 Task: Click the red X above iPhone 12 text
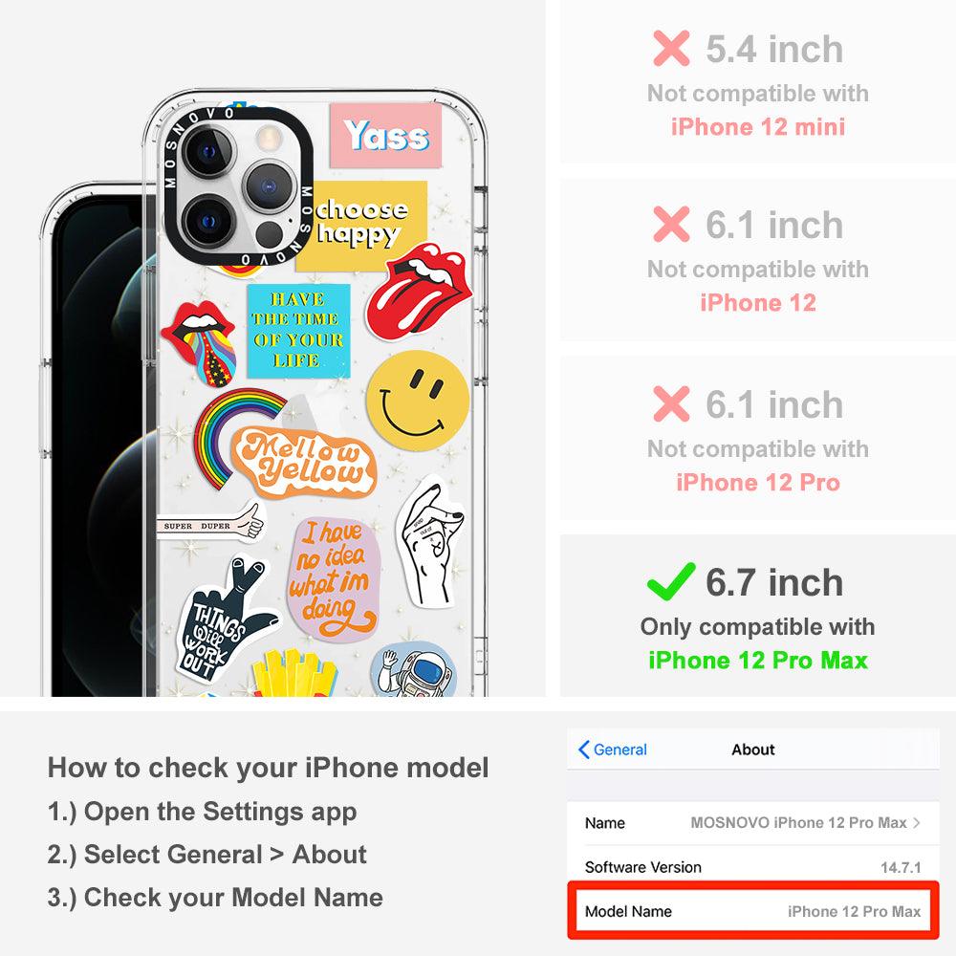coord(671,225)
